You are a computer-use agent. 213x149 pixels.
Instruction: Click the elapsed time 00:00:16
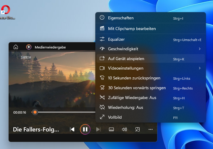point(20,112)
